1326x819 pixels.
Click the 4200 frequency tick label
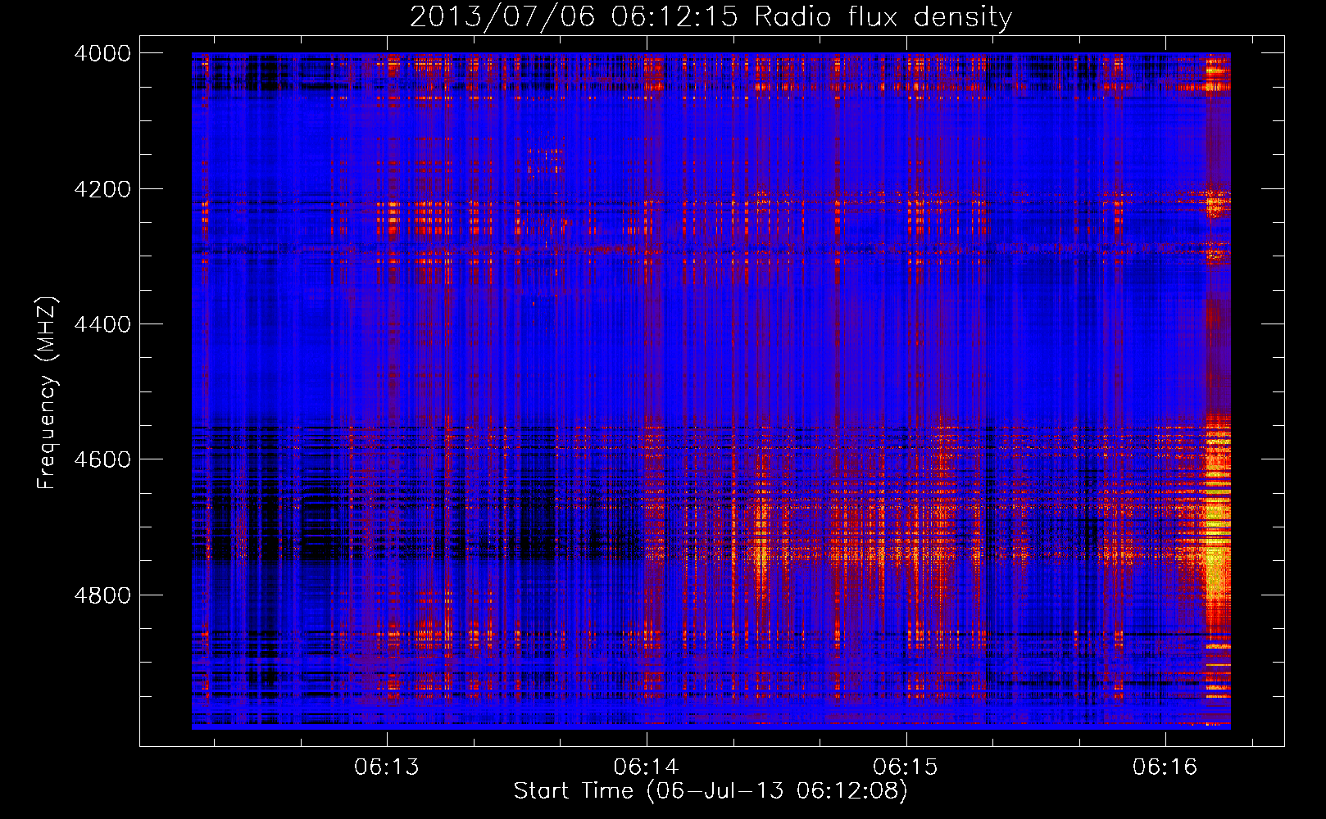(x=102, y=188)
